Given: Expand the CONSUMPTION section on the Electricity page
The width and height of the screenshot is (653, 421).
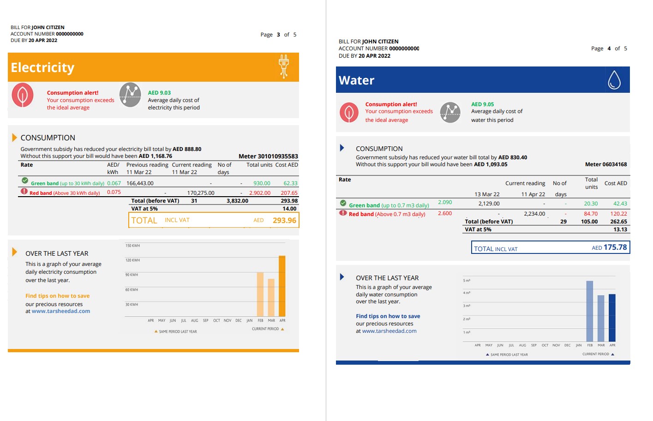Looking at the screenshot, I should click(14, 137).
